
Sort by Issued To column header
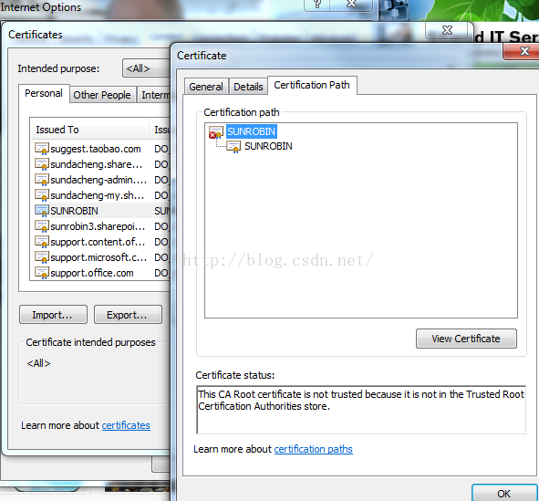90,130
